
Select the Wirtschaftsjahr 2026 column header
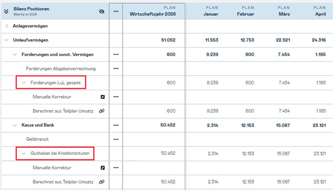point(154,11)
